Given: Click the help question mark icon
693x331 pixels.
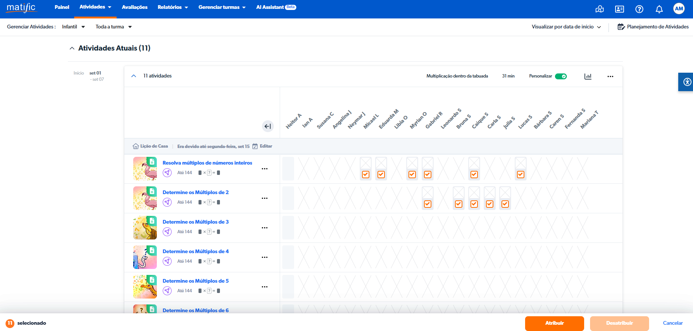Looking at the screenshot, I should click(639, 9).
